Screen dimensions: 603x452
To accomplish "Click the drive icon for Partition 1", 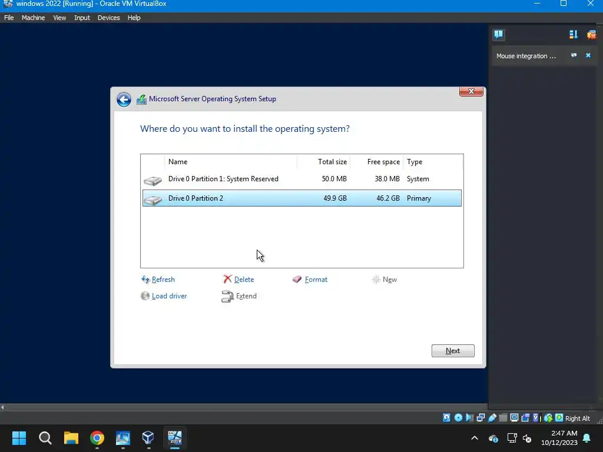I will click(153, 181).
